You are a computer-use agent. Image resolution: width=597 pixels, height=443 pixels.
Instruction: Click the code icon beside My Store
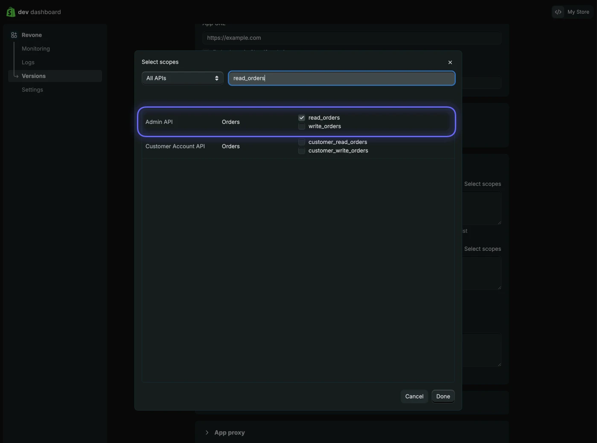click(558, 12)
